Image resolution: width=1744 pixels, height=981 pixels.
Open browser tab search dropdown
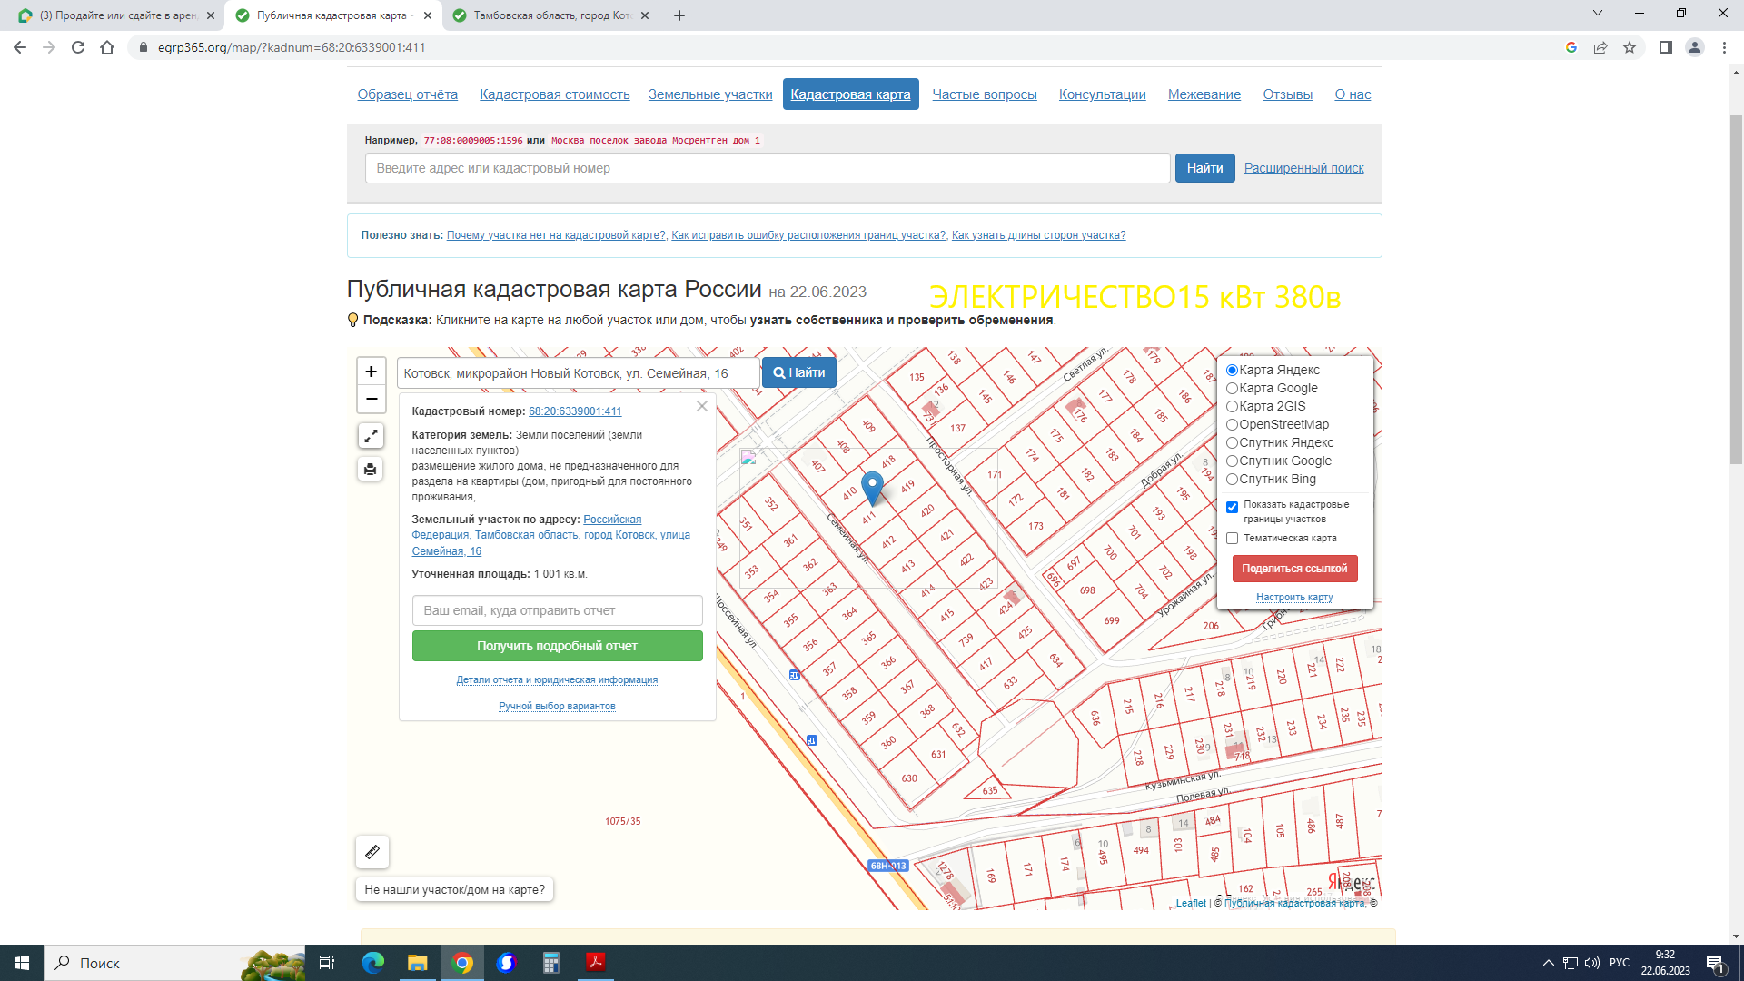(1597, 14)
